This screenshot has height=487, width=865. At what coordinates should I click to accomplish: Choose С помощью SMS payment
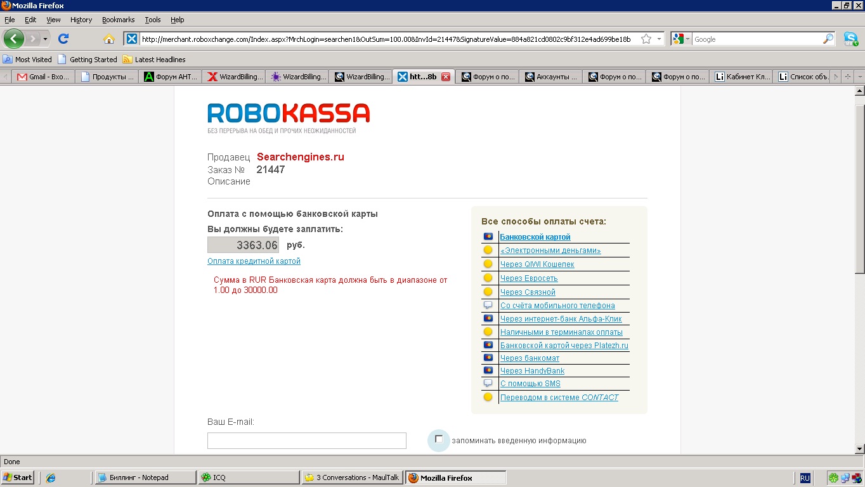[x=530, y=384]
